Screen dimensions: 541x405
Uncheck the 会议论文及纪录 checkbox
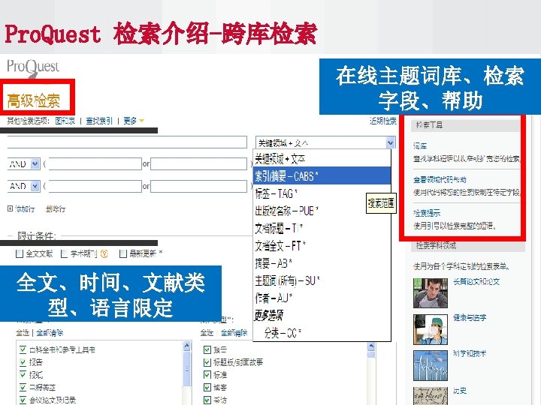click(23, 400)
